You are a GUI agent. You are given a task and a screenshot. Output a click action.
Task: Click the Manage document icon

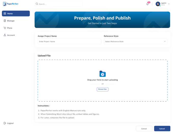pyautogui.click(x=5, y=21)
